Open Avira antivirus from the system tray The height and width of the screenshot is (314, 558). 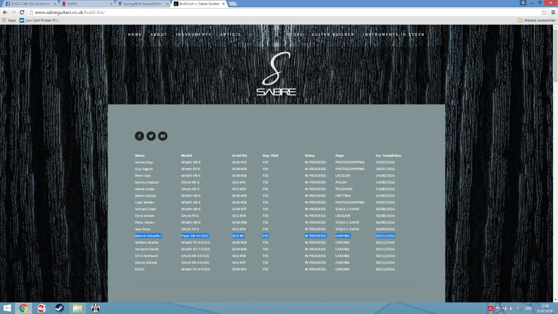[491, 308]
